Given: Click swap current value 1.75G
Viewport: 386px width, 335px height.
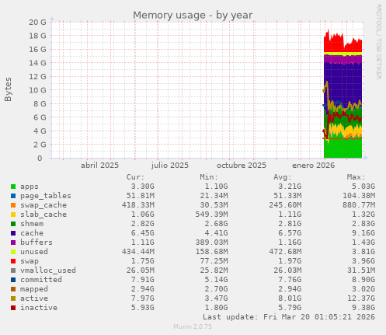Looking at the screenshot, I should point(142,261).
